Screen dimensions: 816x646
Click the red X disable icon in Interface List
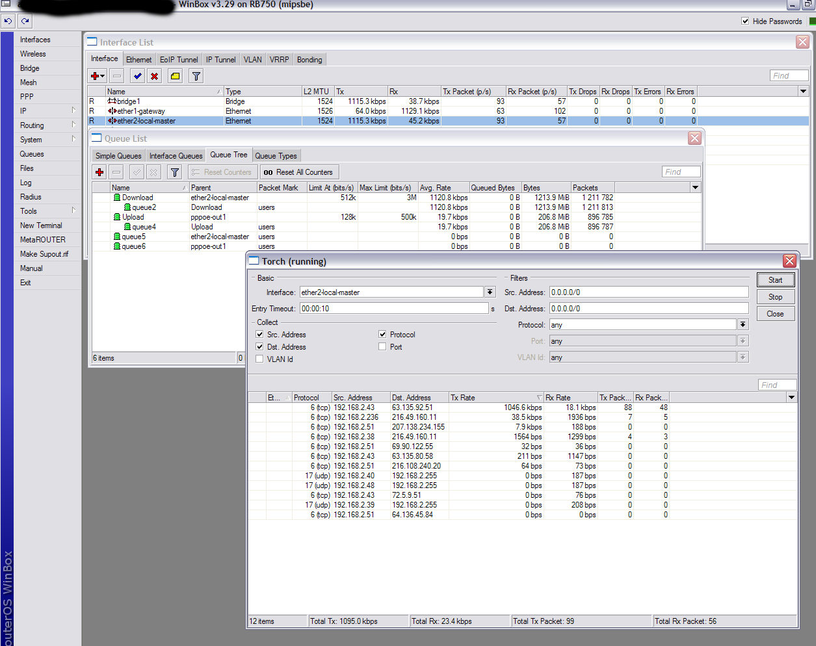(154, 76)
